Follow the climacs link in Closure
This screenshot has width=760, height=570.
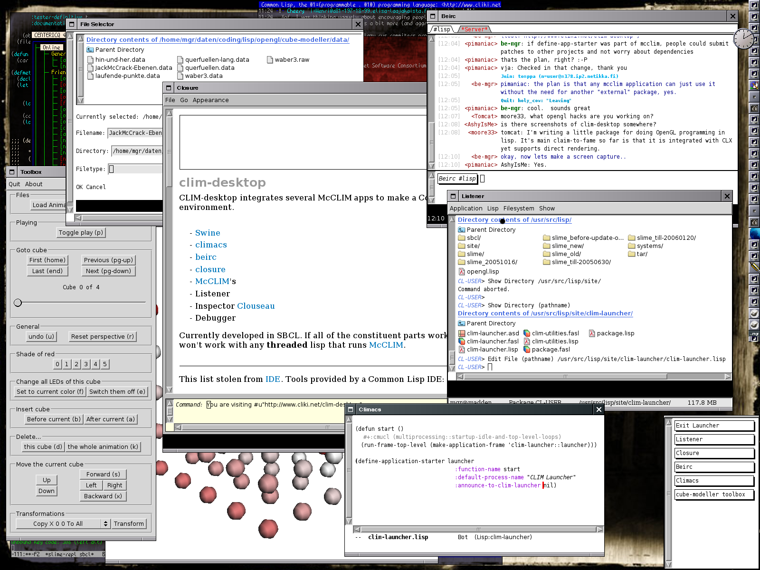(211, 245)
